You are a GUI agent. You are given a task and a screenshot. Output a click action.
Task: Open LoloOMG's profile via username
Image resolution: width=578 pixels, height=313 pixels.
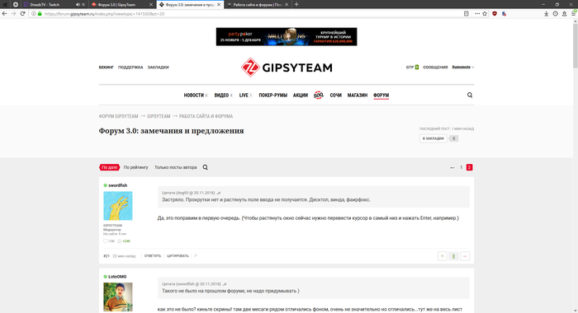point(117,277)
